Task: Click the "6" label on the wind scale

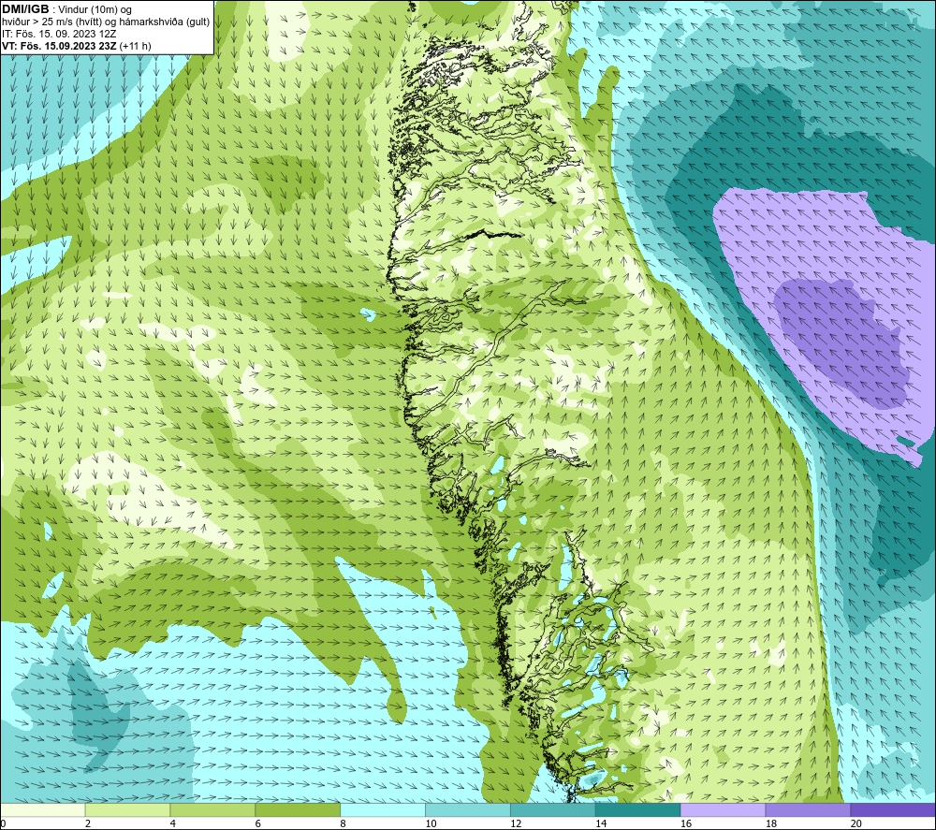Action: point(258,824)
